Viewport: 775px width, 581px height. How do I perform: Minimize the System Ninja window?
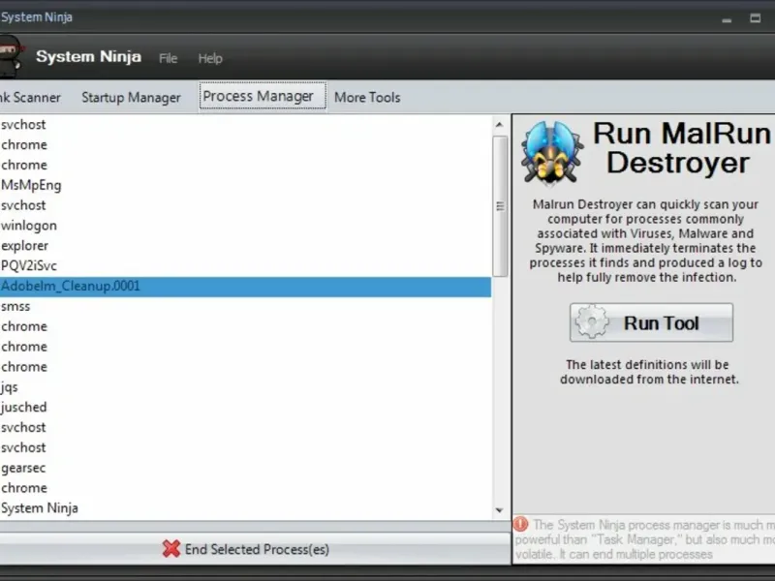[x=727, y=19]
